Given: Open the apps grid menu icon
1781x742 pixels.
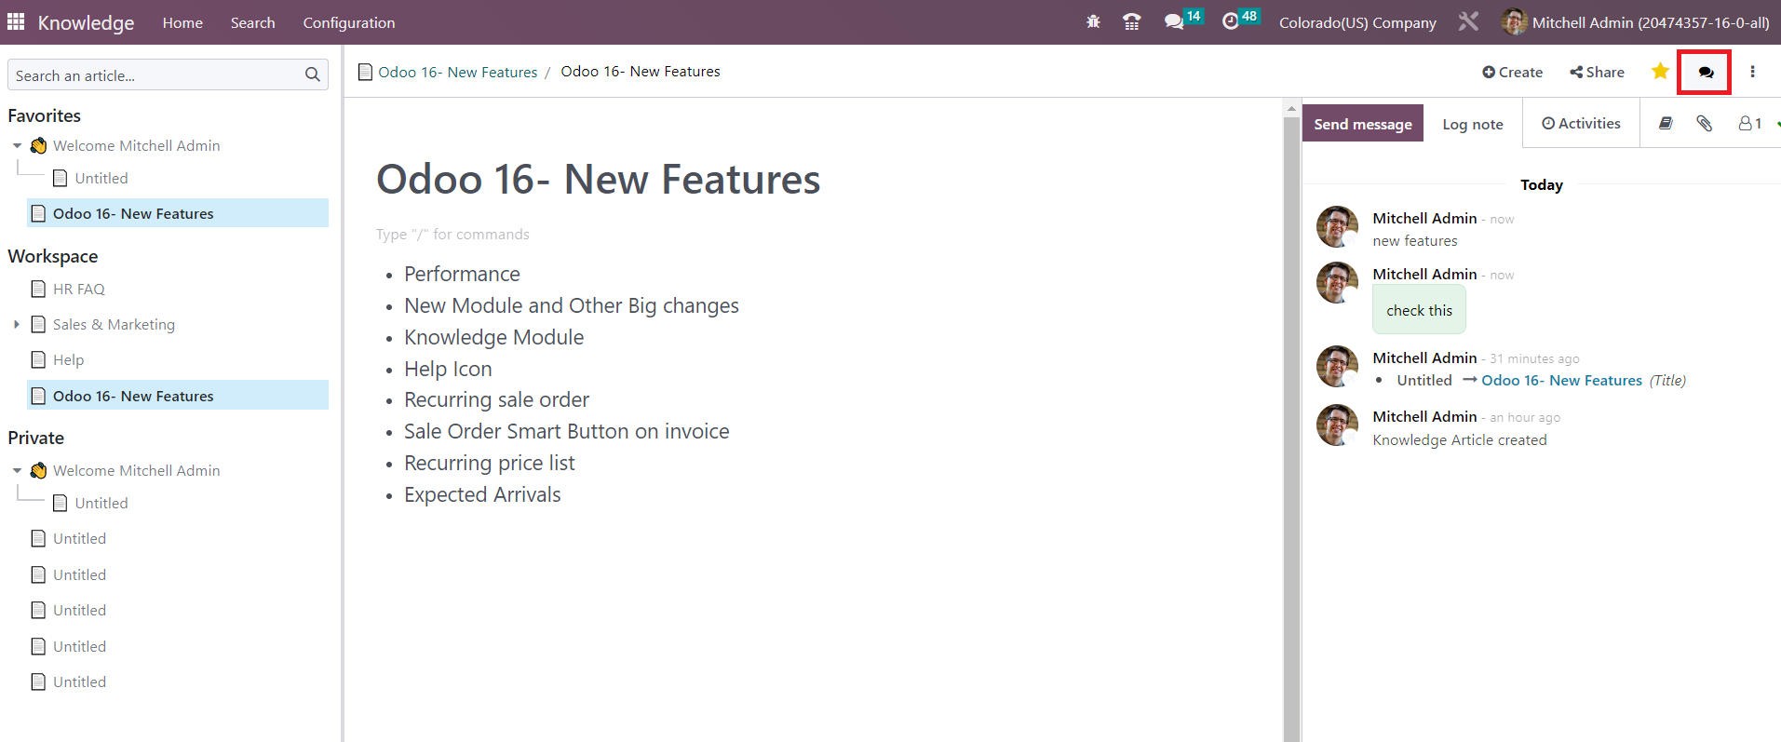Looking at the screenshot, I should point(16,21).
